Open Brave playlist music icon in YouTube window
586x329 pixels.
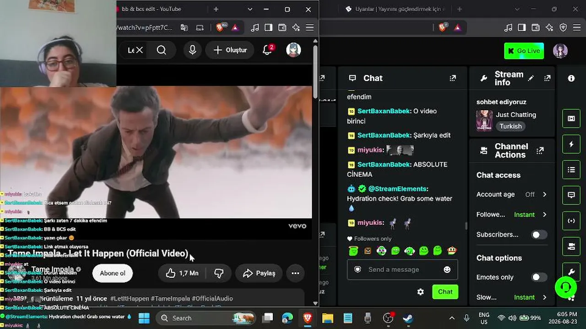tap(255, 27)
